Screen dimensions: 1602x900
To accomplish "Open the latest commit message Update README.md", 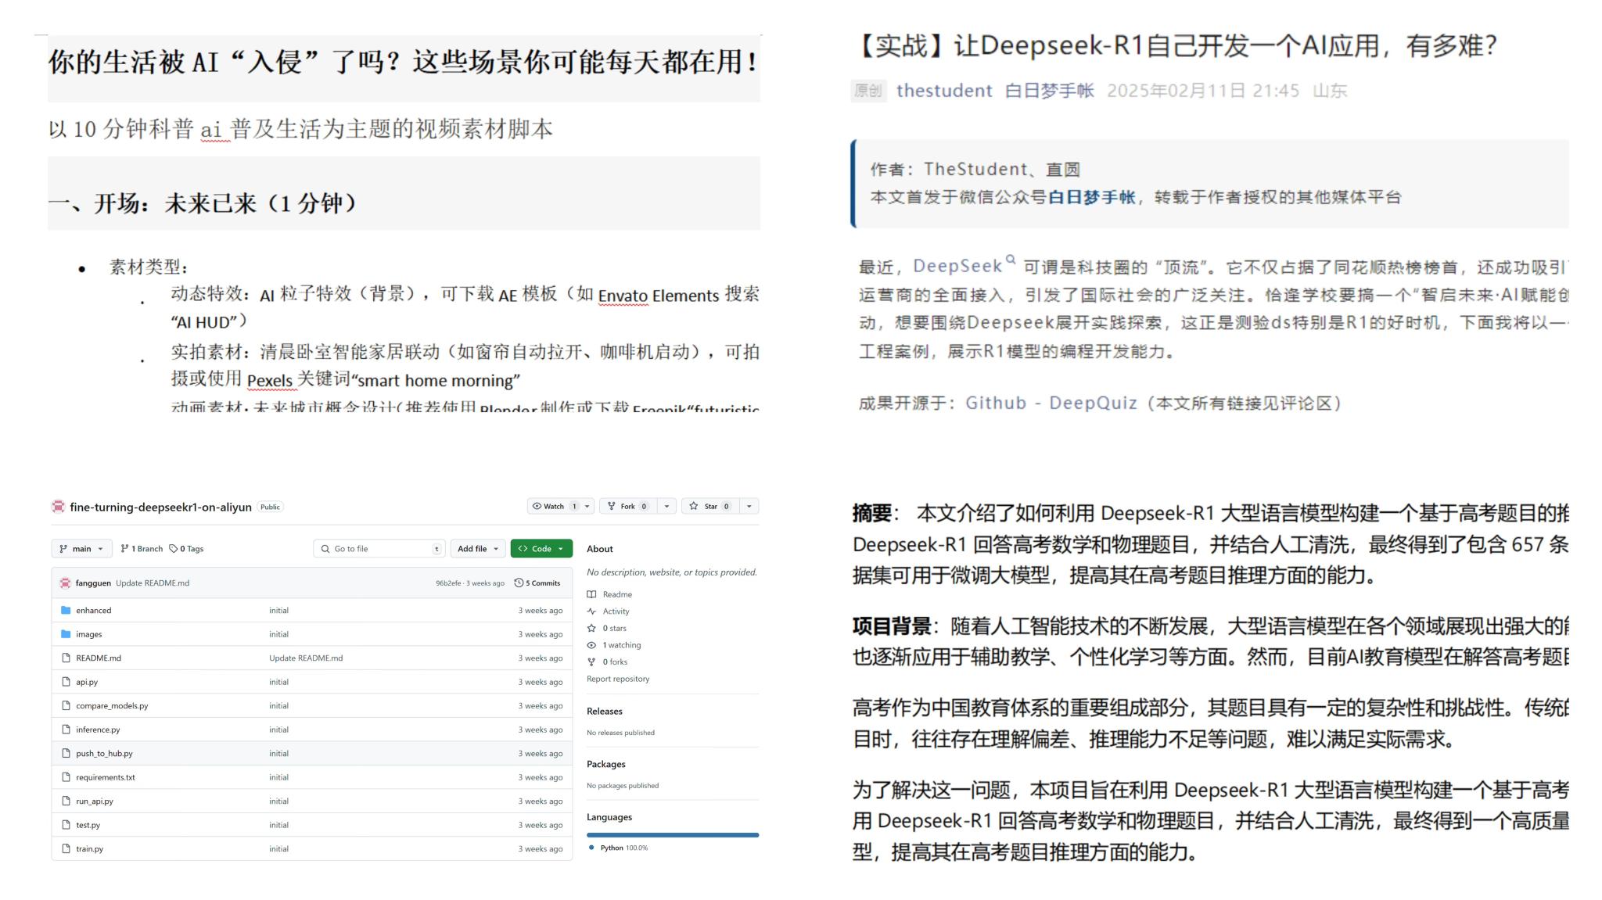I will 153,583.
